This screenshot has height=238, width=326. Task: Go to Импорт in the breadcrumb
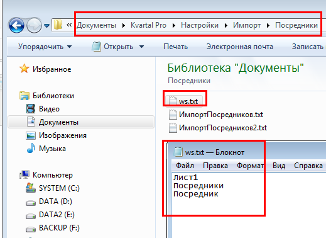(247, 25)
